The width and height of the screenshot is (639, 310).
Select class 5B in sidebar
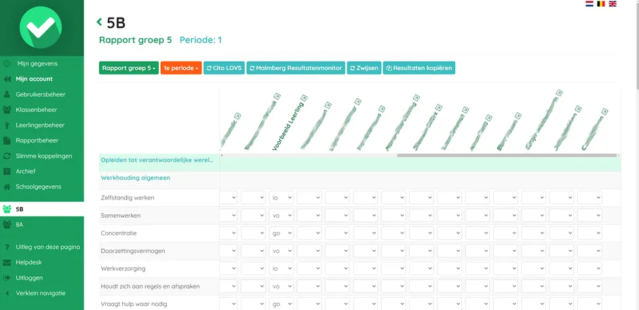pos(42,210)
